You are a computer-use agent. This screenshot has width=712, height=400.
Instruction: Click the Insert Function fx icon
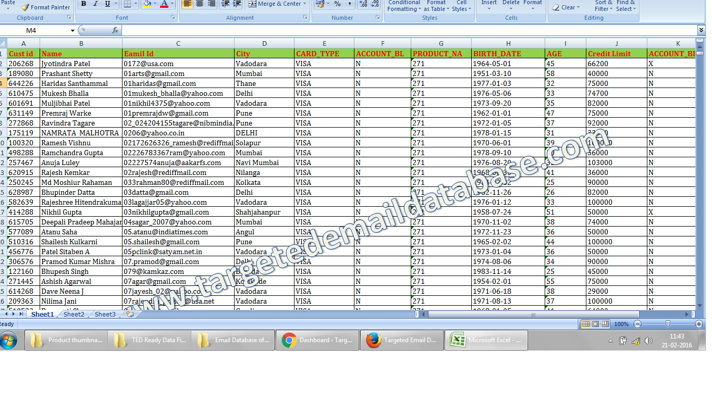point(115,31)
